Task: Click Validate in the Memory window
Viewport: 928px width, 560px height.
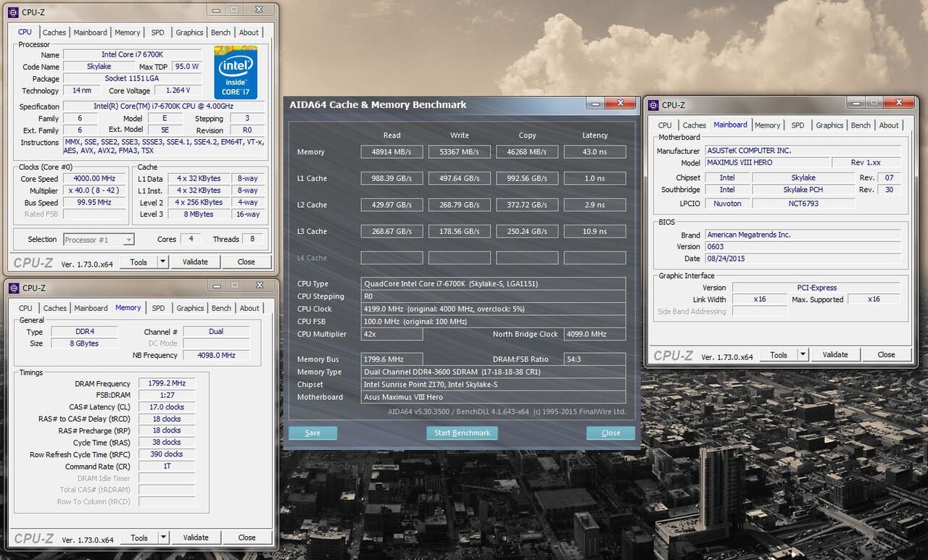Action: click(x=196, y=538)
